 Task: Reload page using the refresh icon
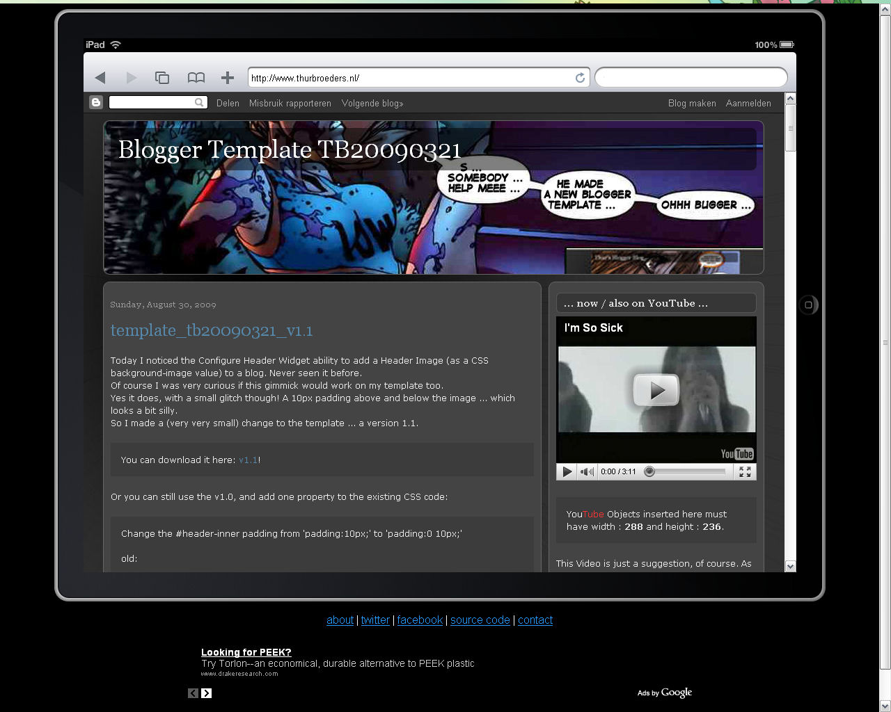[x=580, y=78]
